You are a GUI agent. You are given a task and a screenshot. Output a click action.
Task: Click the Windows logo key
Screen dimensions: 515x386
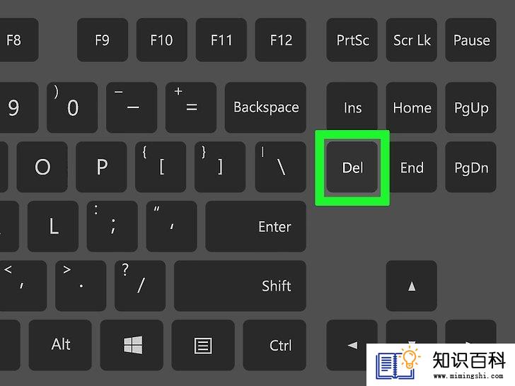[x=132, y=345]
